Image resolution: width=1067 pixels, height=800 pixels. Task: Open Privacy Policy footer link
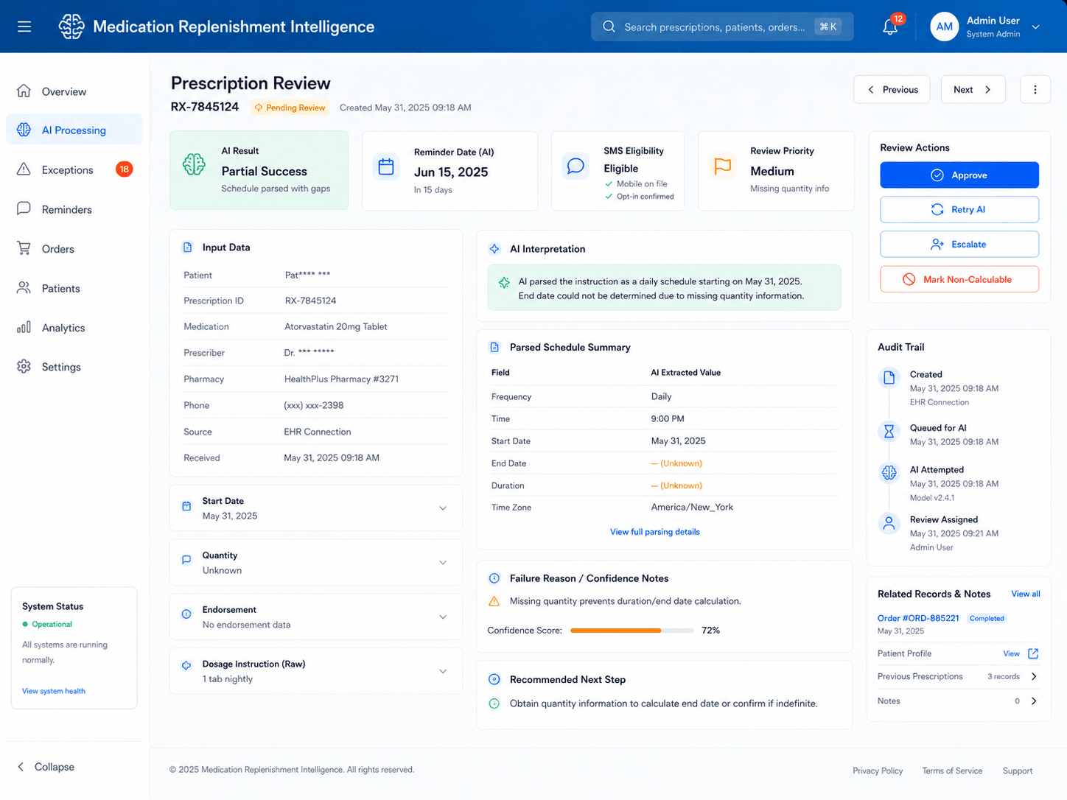(878, 771)
